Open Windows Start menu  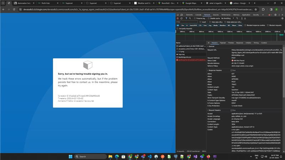(x=71, y=156)
